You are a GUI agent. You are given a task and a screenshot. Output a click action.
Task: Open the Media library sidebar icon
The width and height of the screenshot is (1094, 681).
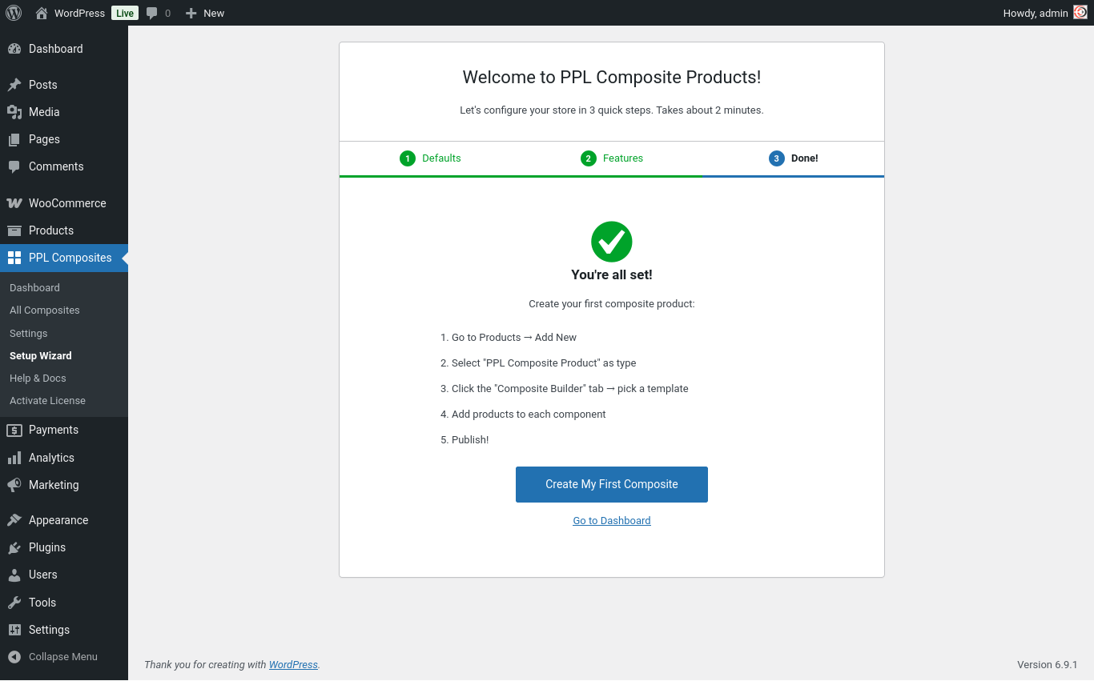[x=14, y=112]
